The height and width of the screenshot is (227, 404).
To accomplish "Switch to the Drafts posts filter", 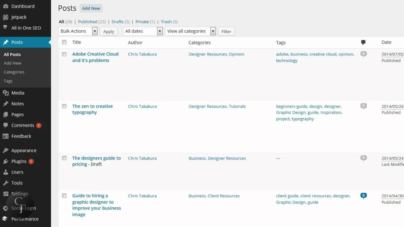I will [117, 22].
